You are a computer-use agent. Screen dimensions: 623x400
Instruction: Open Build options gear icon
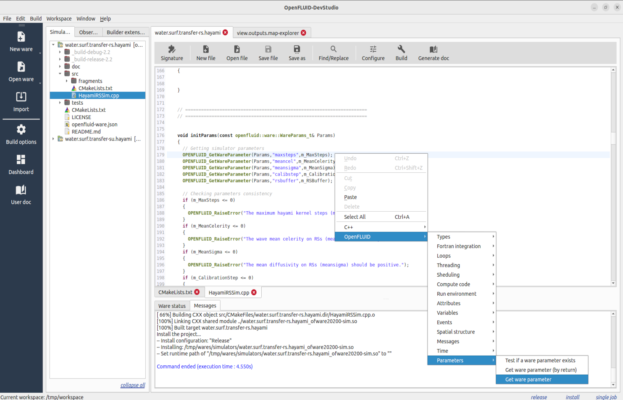(21, 129)
